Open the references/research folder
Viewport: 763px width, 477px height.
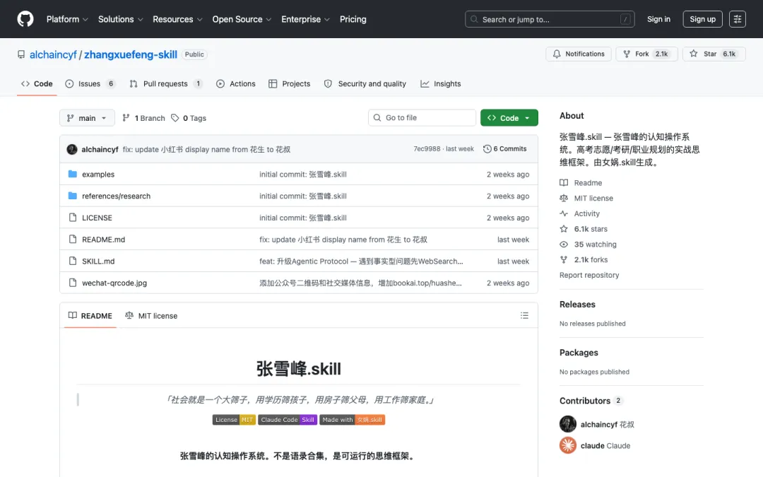(117, 196)
